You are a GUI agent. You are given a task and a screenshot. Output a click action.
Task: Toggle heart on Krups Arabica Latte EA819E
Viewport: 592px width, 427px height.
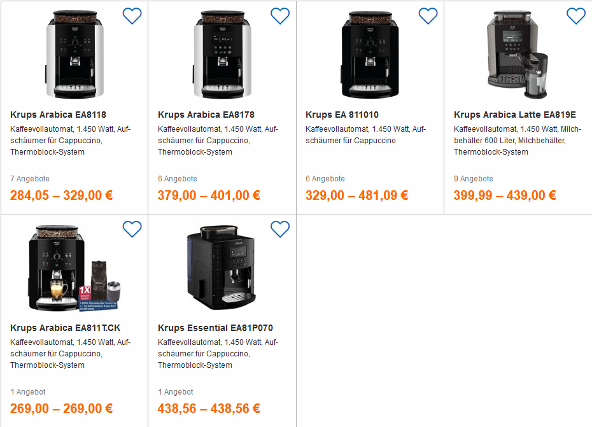[x=575, y=16]
